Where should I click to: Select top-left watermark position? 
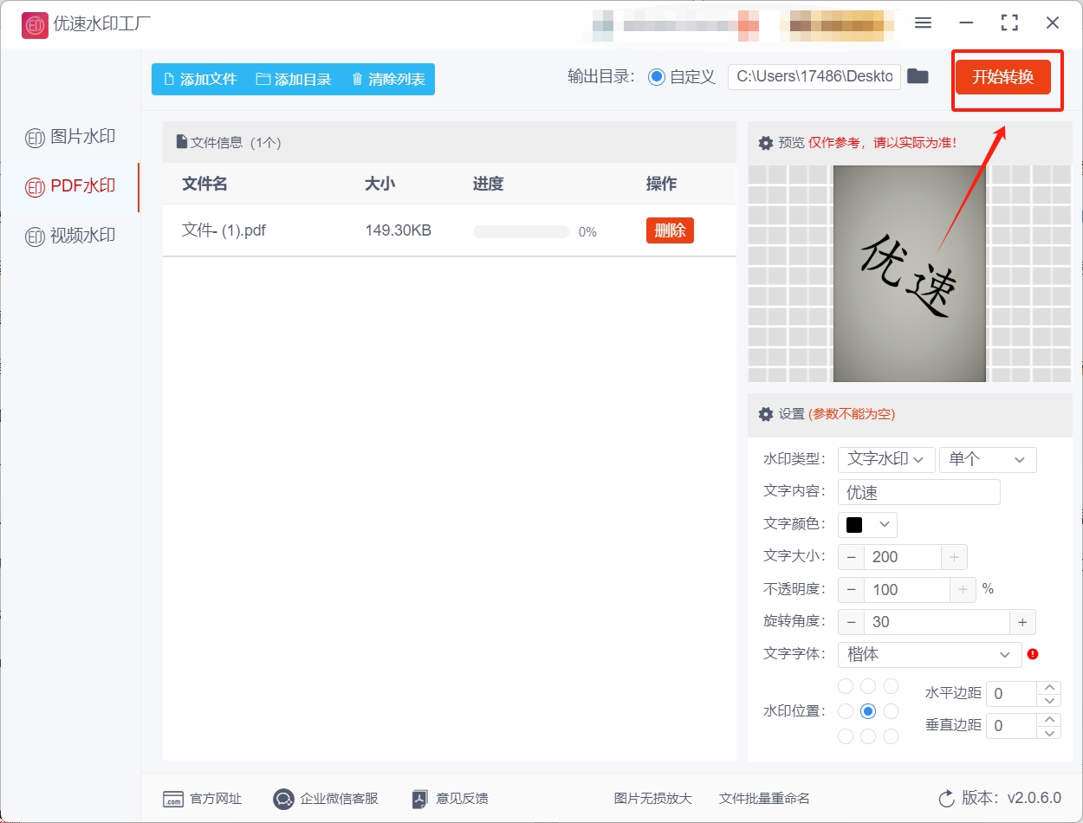[x=846, y=686]
